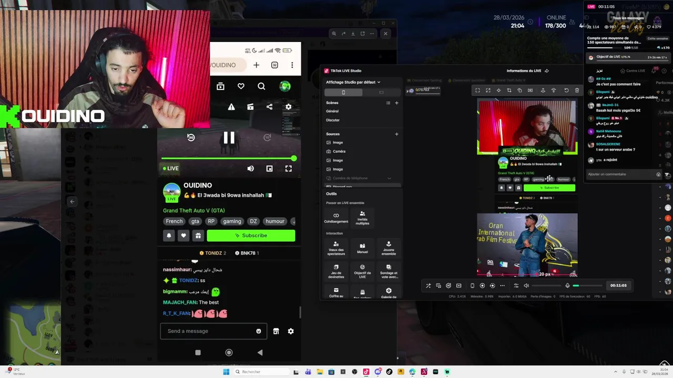The width and height of the screenshot is (673, 378).
Task: Select the gaming tag
Action: click(x=232, y=222)
